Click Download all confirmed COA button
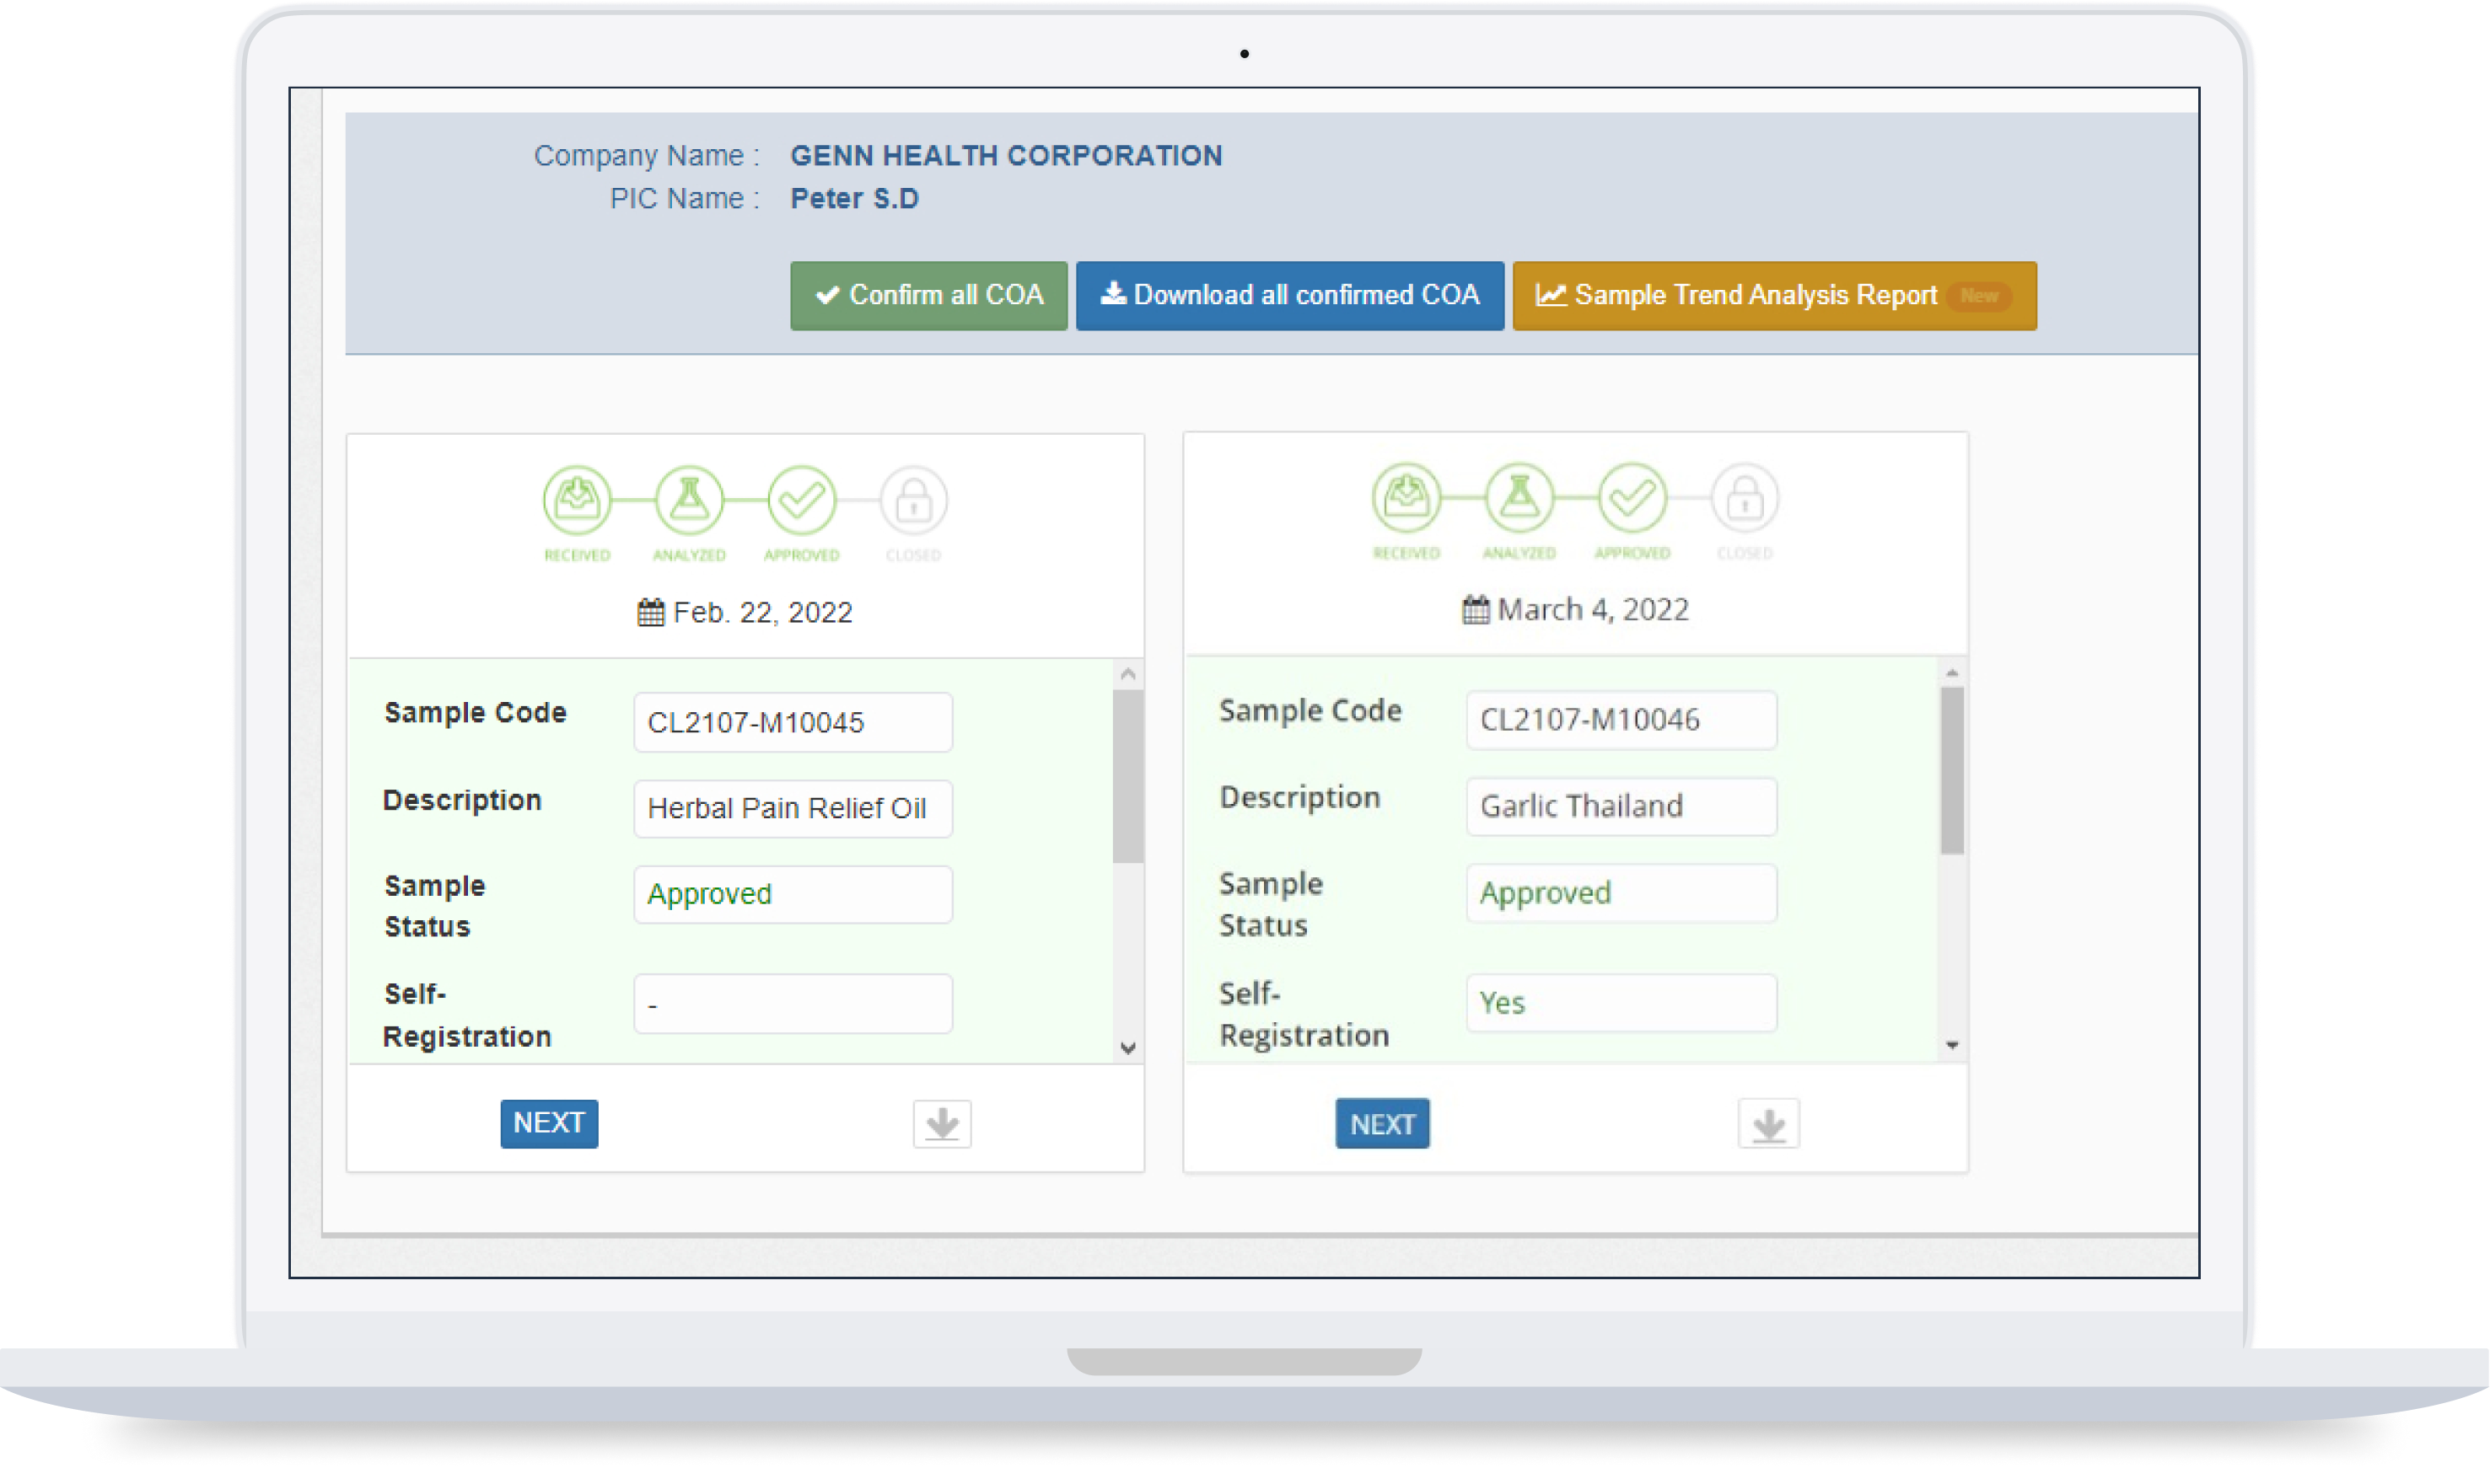The image size is (2490, 1484). (1289, 296)
